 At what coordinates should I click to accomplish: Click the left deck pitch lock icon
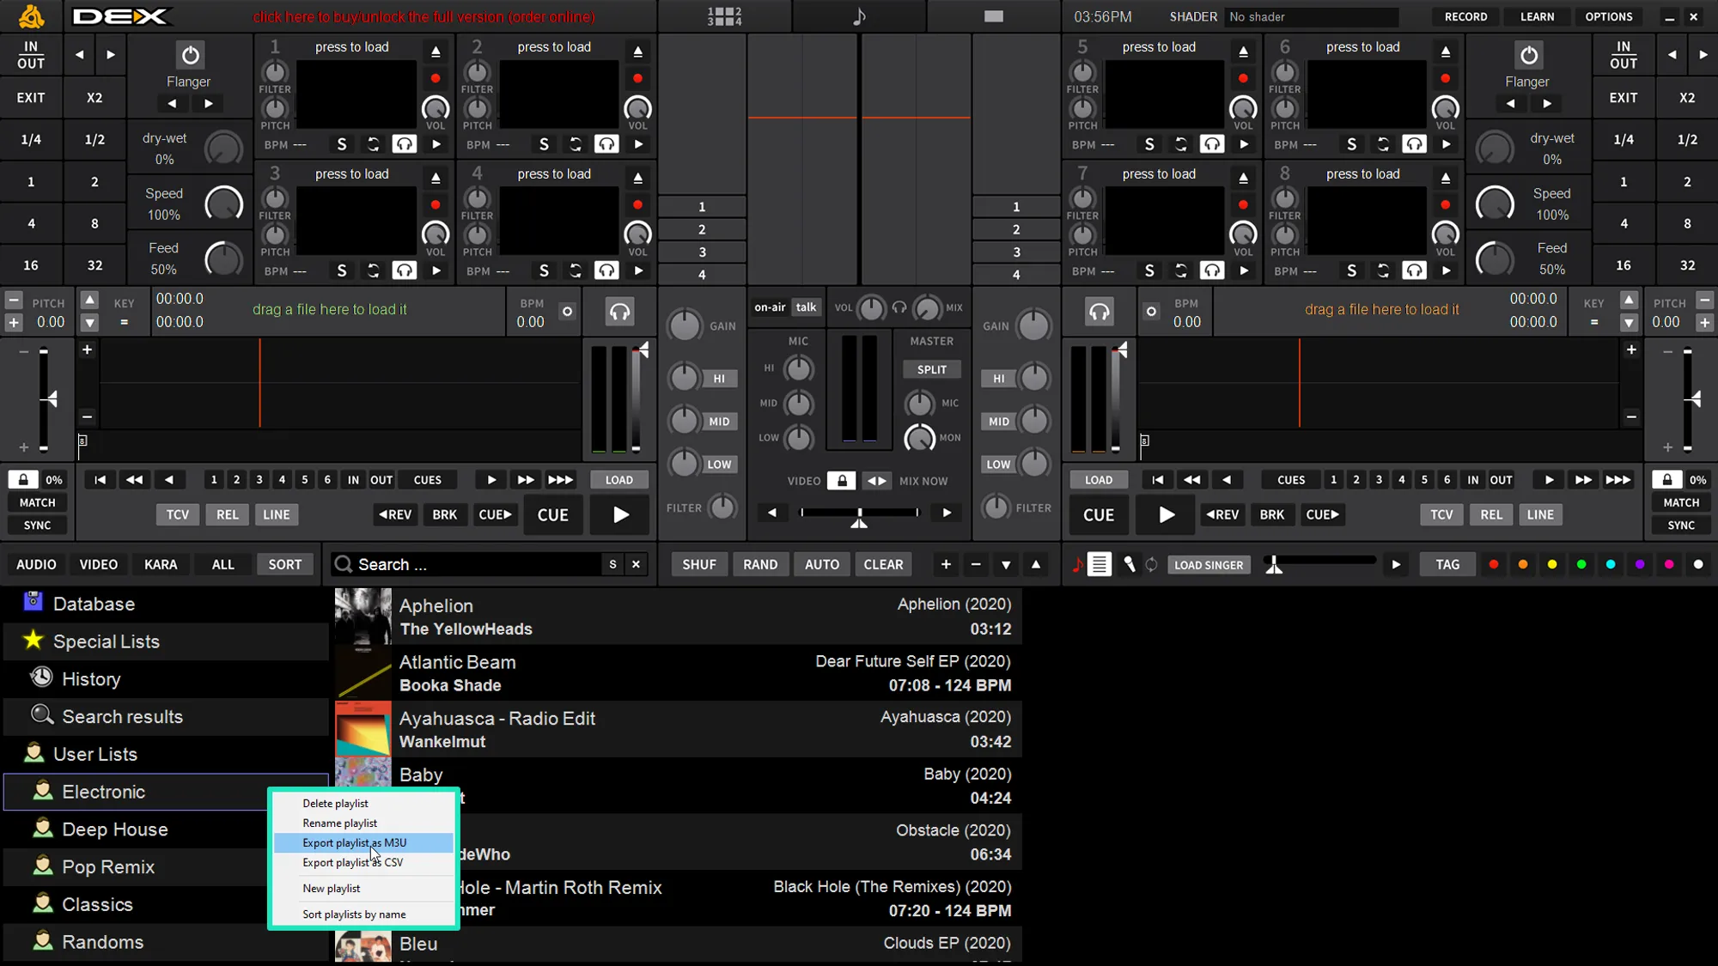[23, 480]
